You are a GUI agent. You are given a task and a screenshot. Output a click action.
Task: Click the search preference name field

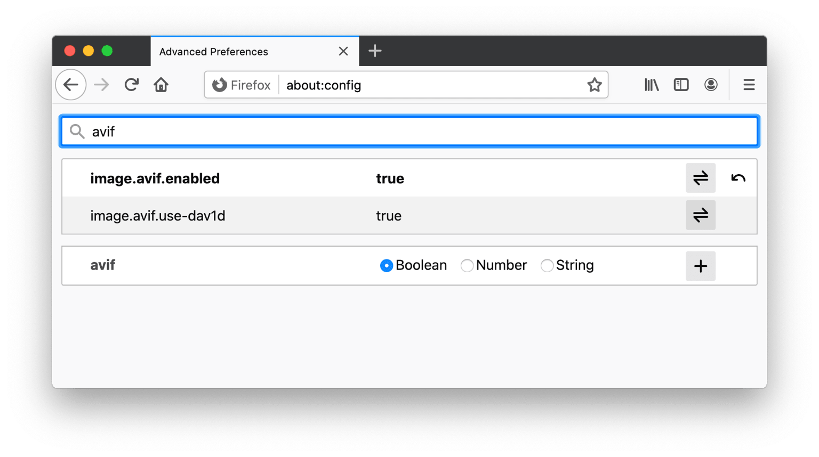click(x=320, y=131)
